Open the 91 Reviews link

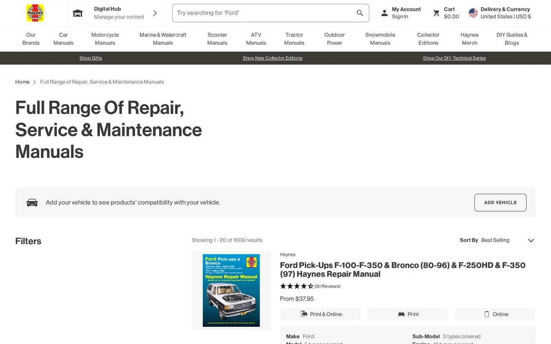(328, 286)
